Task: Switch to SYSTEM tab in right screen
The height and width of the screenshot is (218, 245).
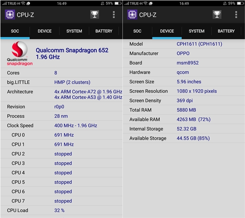Action: (x=196, y=31)
